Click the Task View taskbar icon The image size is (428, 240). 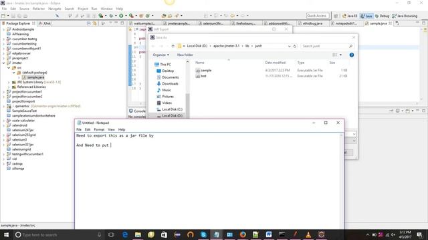click(111, 235)
